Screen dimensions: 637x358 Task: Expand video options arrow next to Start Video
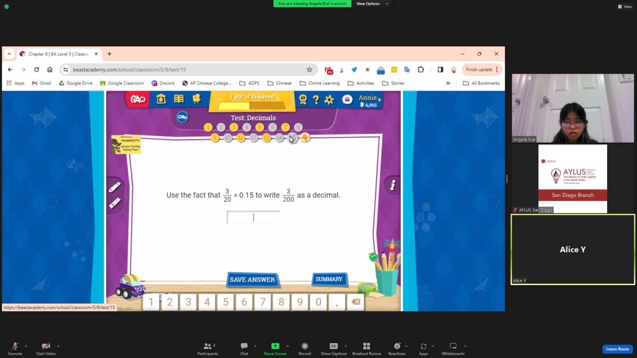[x=58, y=346]
